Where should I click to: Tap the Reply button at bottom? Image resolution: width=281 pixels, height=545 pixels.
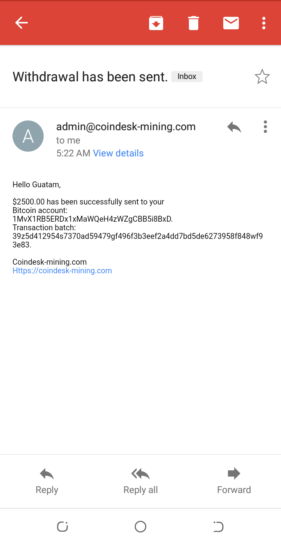(47, 481)
